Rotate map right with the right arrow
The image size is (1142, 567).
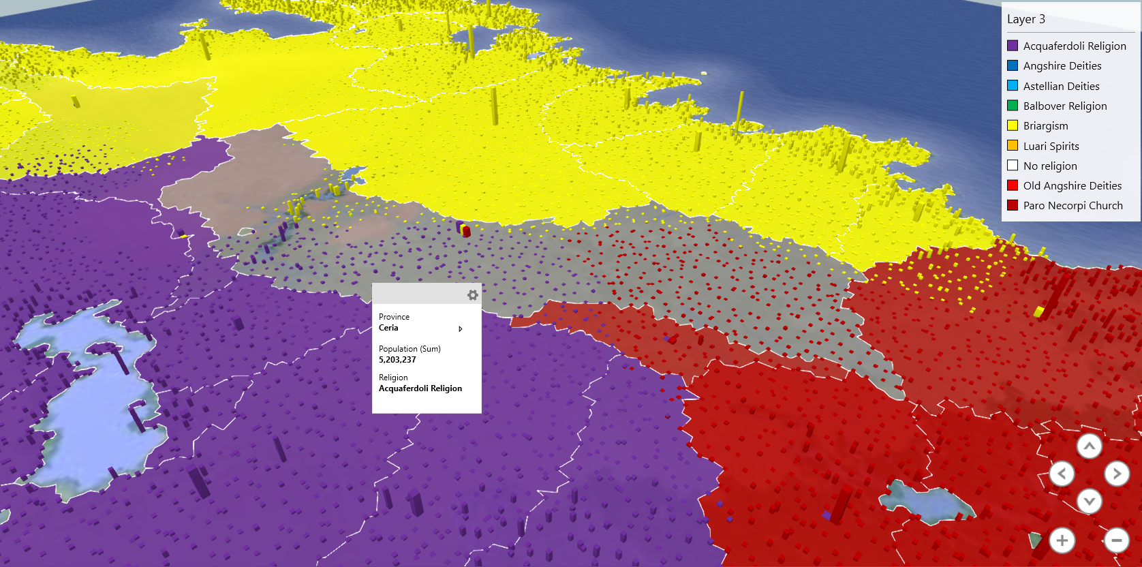click(x=1117, y=474)
